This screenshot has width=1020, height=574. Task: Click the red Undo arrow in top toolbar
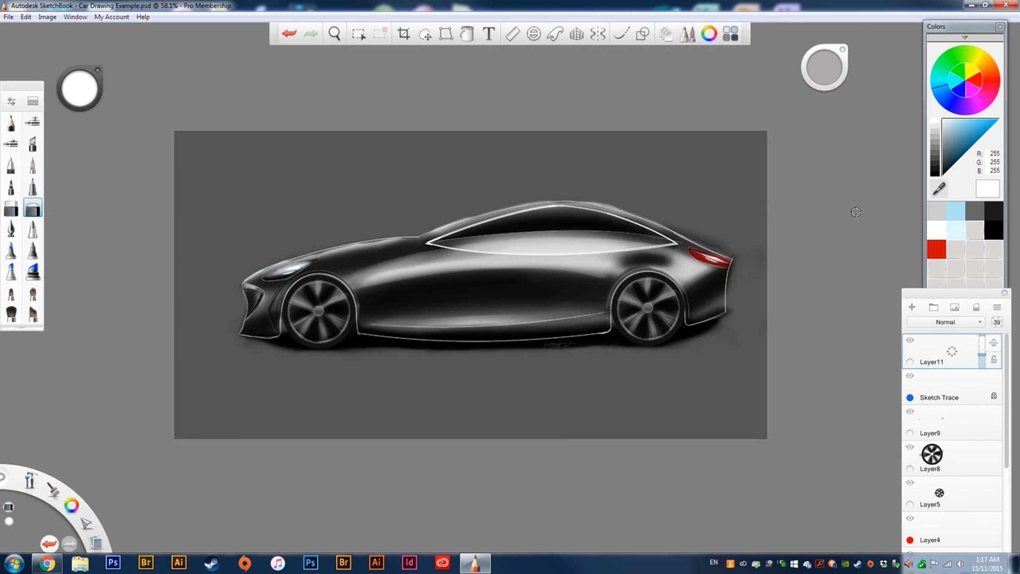[x=289, y=33]
